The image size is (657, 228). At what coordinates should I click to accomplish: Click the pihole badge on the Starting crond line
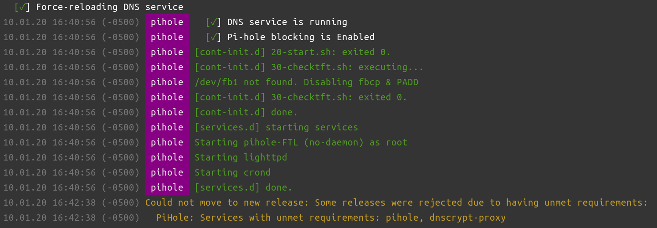pos(167,172)
